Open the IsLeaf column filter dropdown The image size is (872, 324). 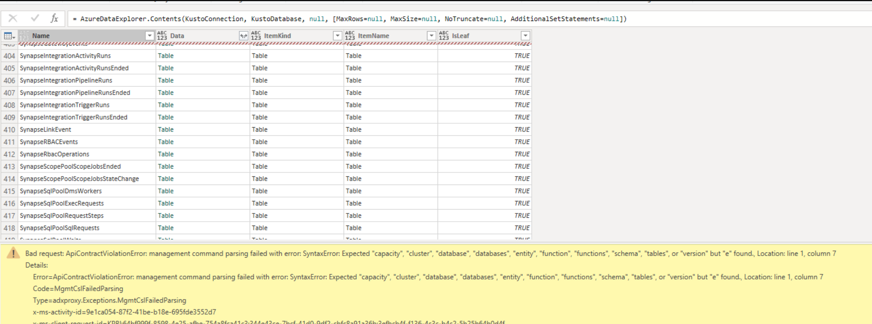[x=525, y=36]
